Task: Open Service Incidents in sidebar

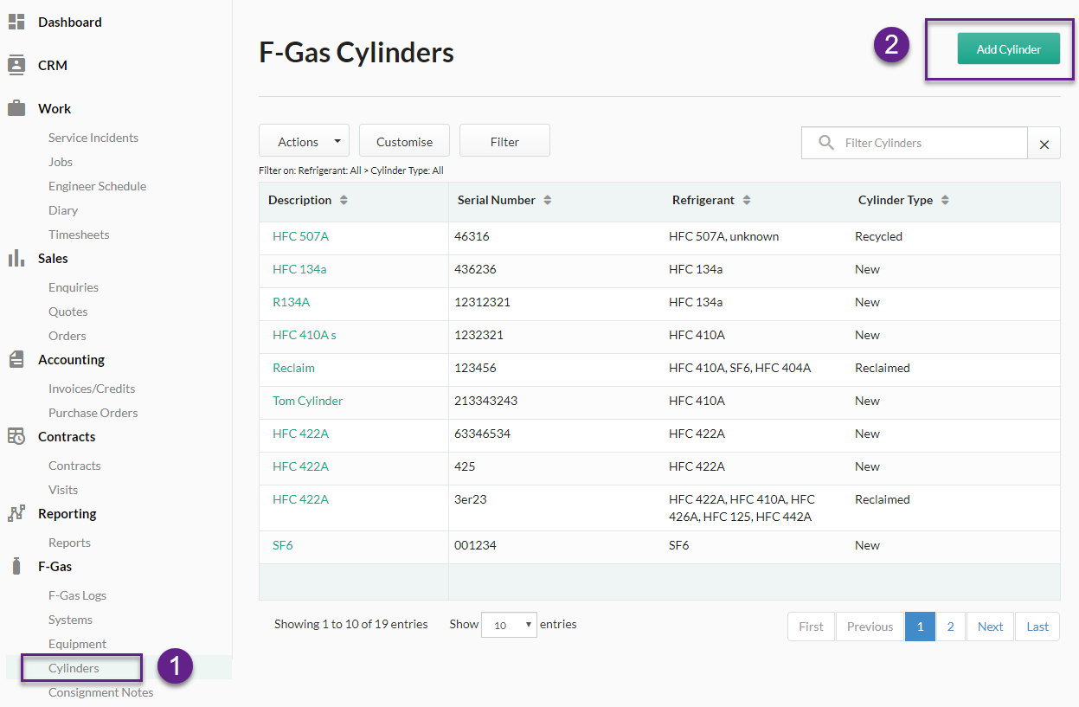Action: (x=93, y=138)
